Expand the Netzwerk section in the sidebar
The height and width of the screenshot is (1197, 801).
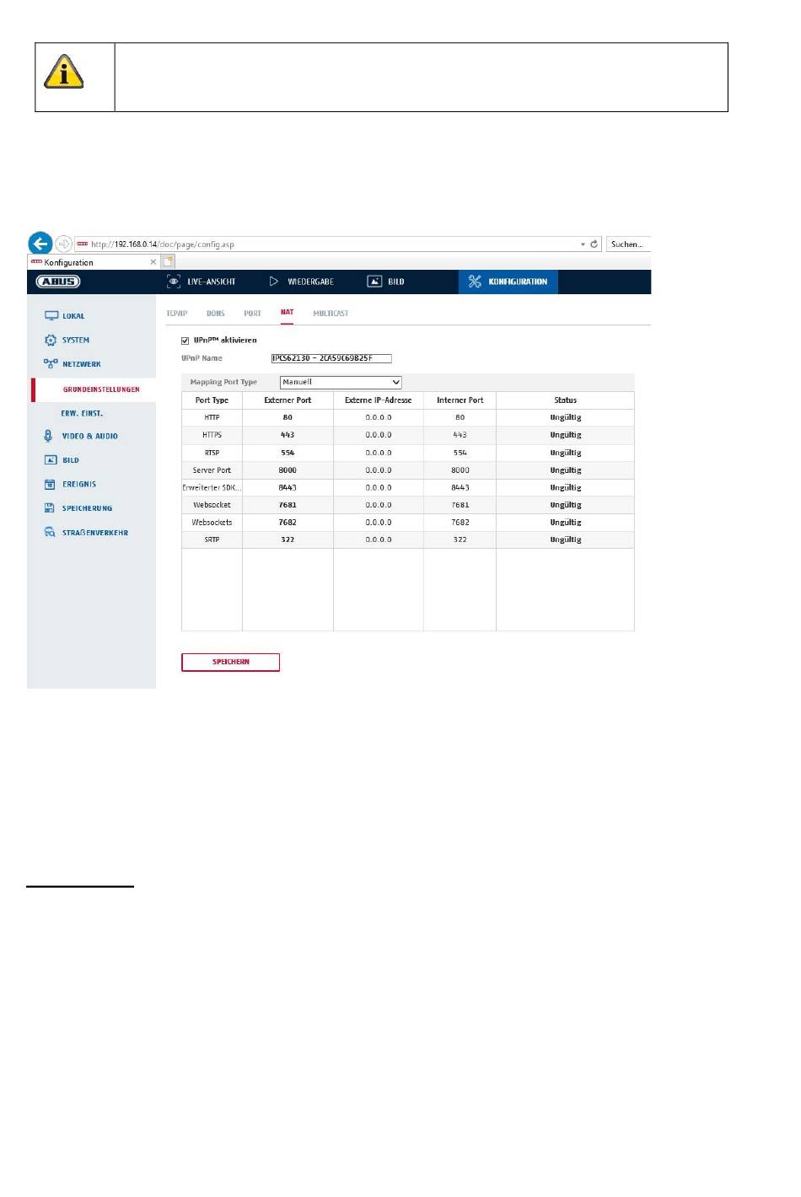[81, 364]
